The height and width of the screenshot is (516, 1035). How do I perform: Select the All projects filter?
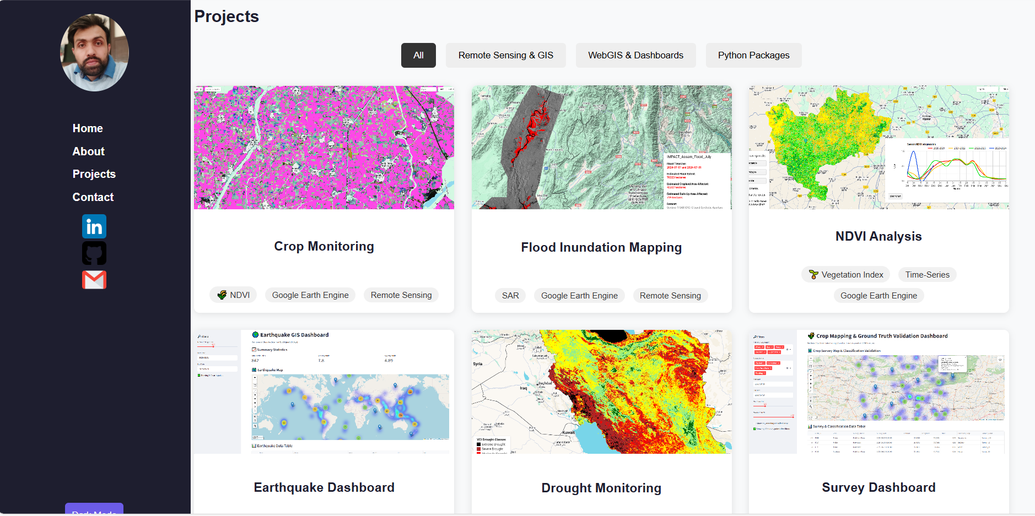418,55
